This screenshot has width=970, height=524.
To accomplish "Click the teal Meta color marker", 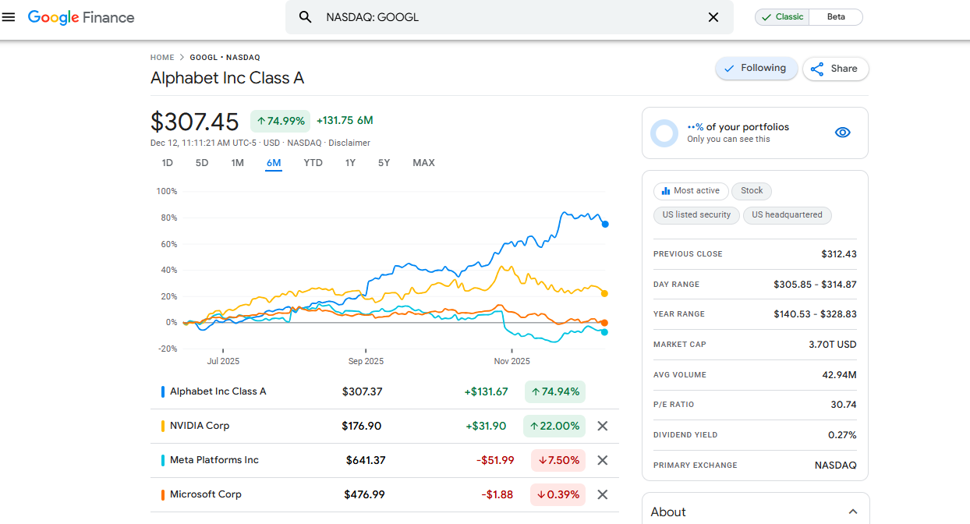I will [x=162, y=460].
